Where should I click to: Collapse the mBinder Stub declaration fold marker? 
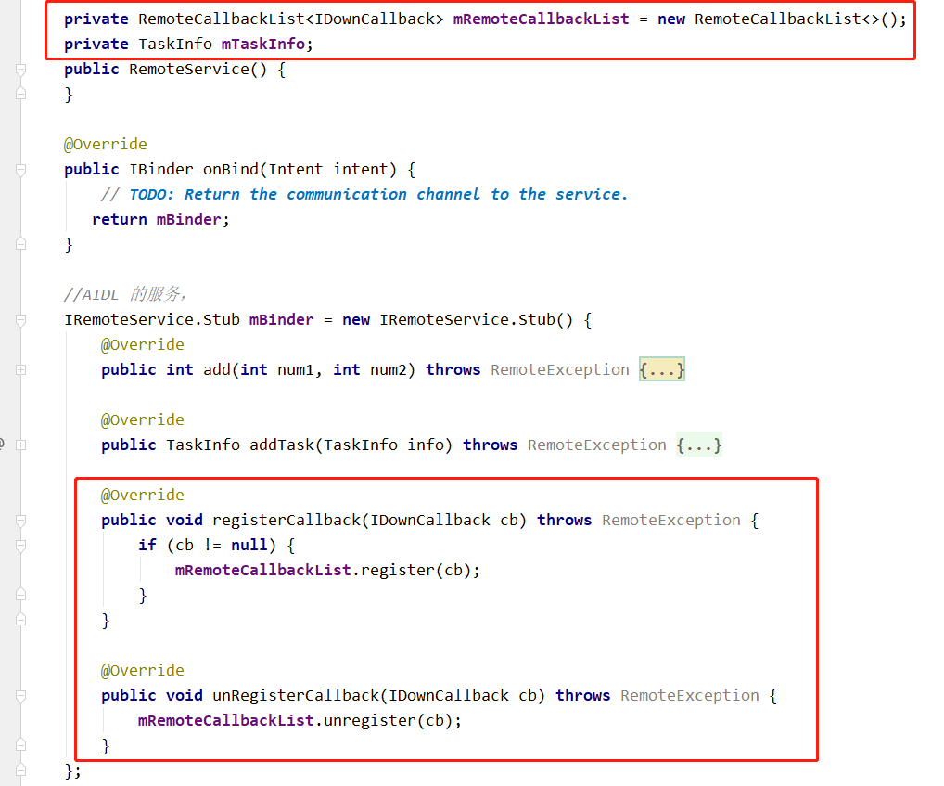(x=21, y=320)
